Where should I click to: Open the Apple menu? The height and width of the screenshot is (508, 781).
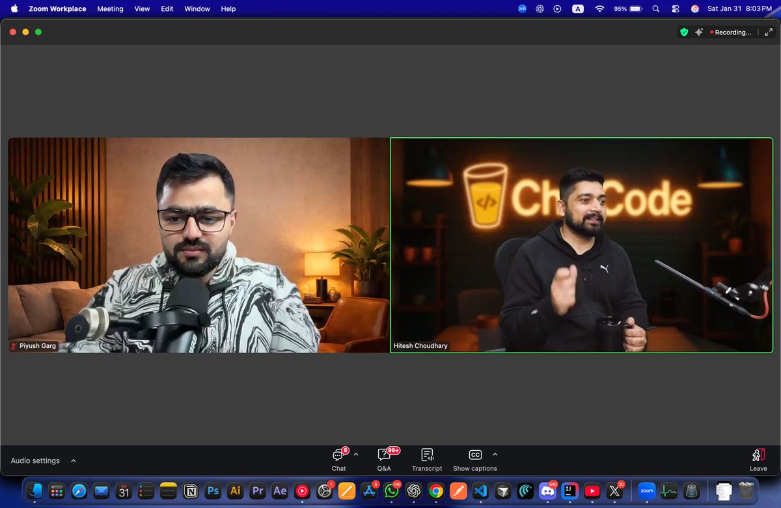14,8
